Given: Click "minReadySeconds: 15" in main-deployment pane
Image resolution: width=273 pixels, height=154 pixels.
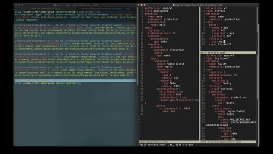Looking at the screenshot, I should click(162, 33).
